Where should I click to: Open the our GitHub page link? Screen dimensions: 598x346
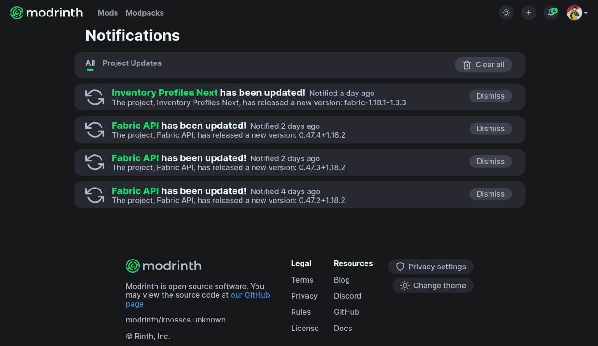coord(250,295)
